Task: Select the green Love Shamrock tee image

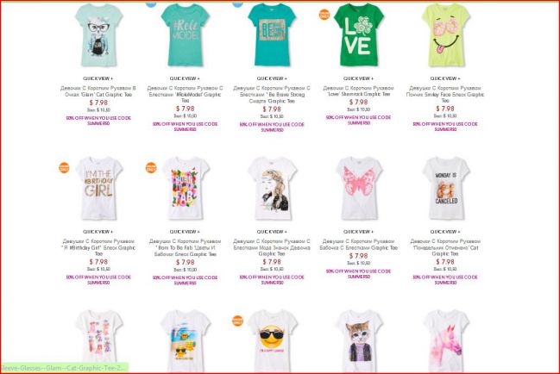Action: click(x=359, y=35)
